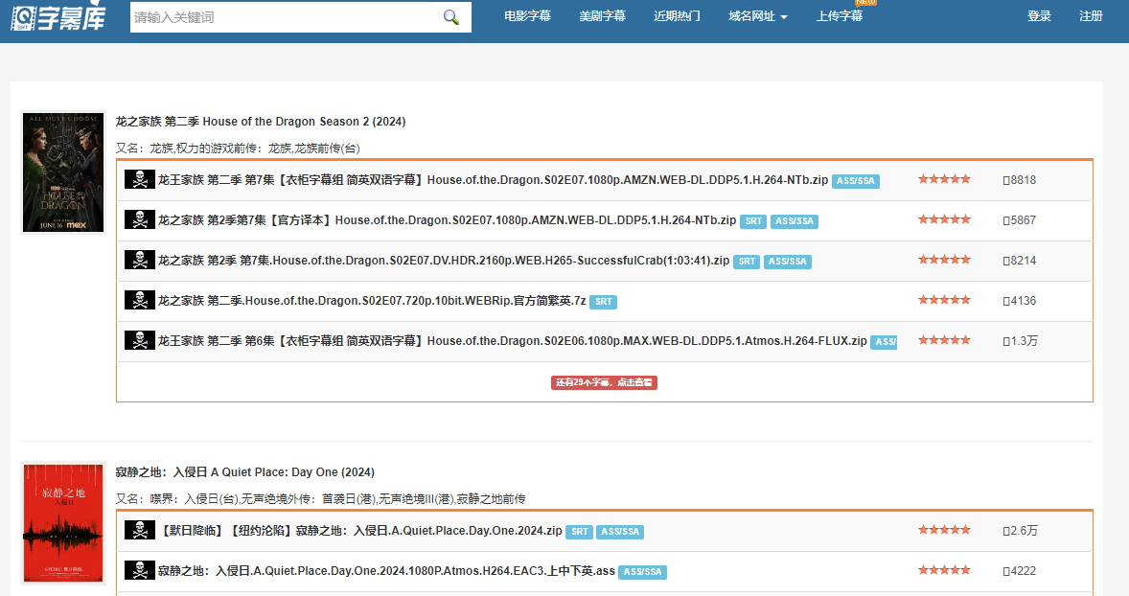Click SRT tag on 720p WEBRip 7z row
Image resolution: width=1129 pixels, height=596 pixels.
[604, 303]
